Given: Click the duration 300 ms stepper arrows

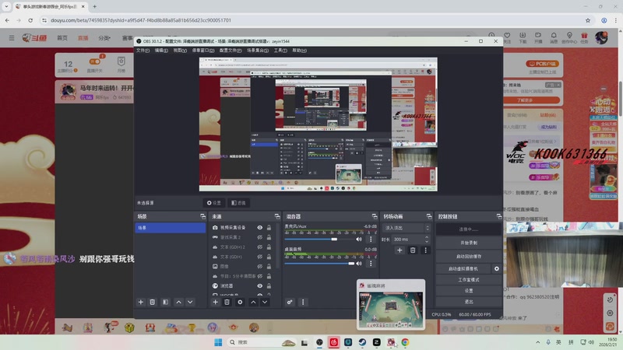Looking at the screenshot, I should pyautogui.click(x=427, y=240).
